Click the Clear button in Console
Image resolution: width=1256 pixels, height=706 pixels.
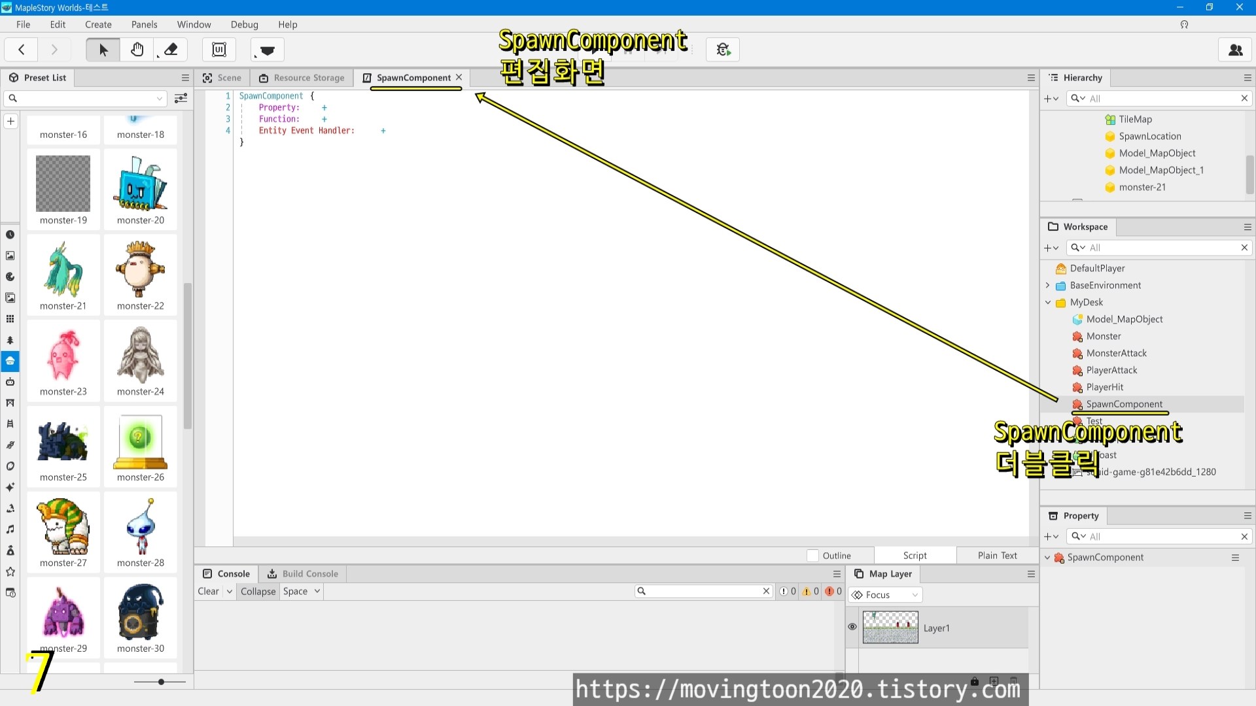208,592
